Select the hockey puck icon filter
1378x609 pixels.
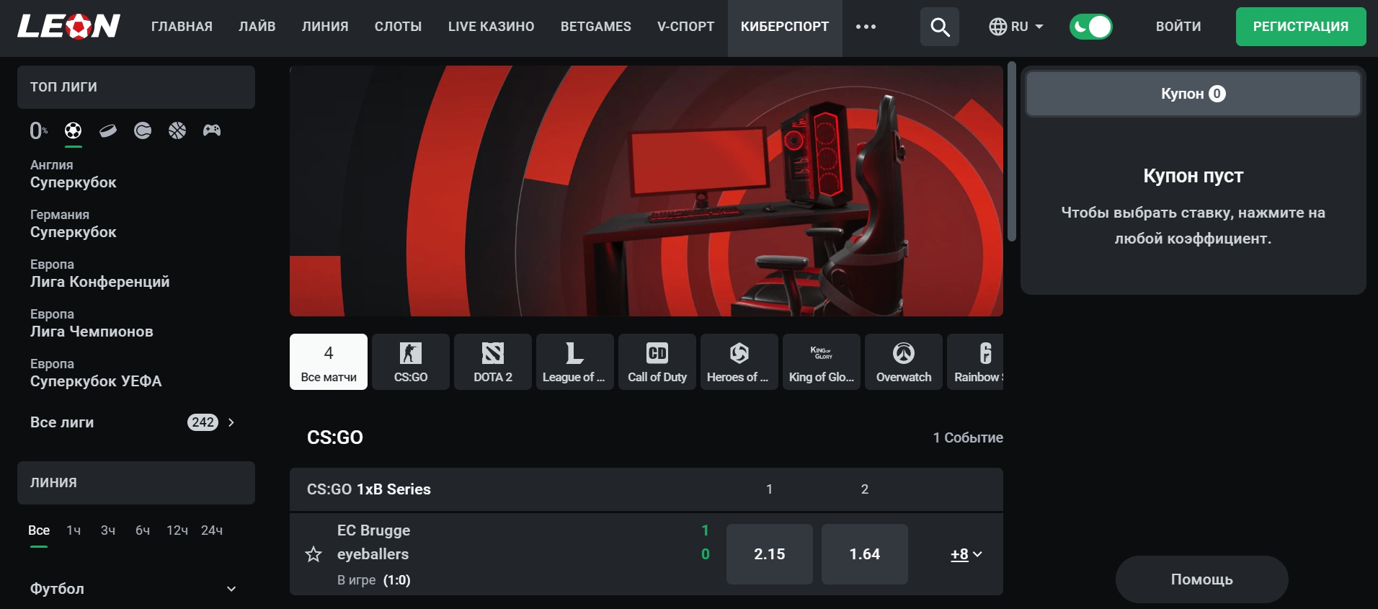click(x=108, y=130)
